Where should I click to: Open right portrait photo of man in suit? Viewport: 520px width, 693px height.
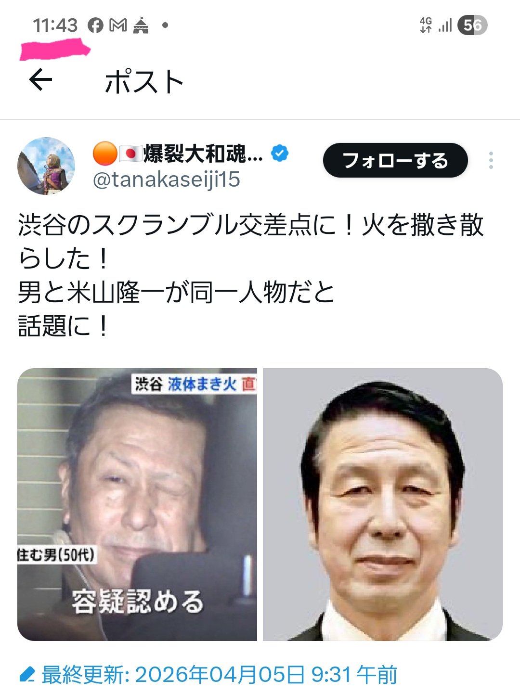point(383,504)
